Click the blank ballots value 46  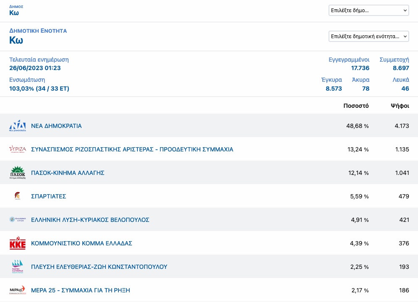click(405, 89)
